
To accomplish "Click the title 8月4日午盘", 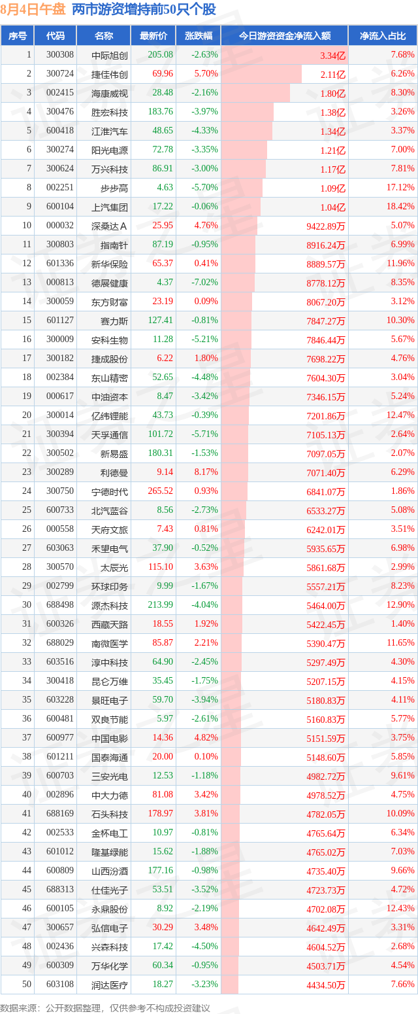I will point(32,10).
